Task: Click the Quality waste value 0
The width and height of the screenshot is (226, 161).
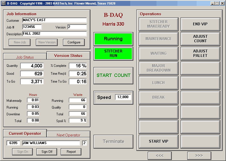Action: pyautogui.click(x=78, y=107)
